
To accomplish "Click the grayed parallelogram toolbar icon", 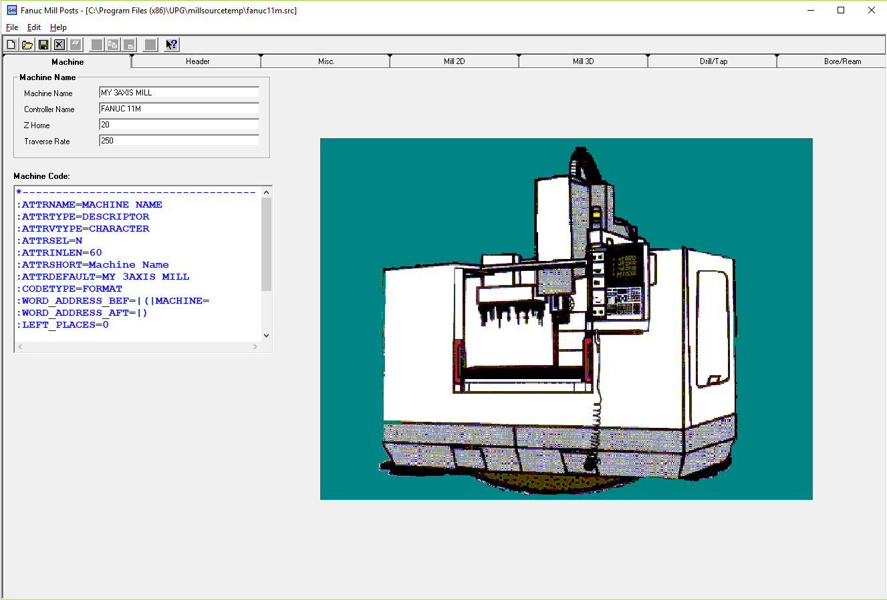I will pyautogui.click(x=76, y=45).
